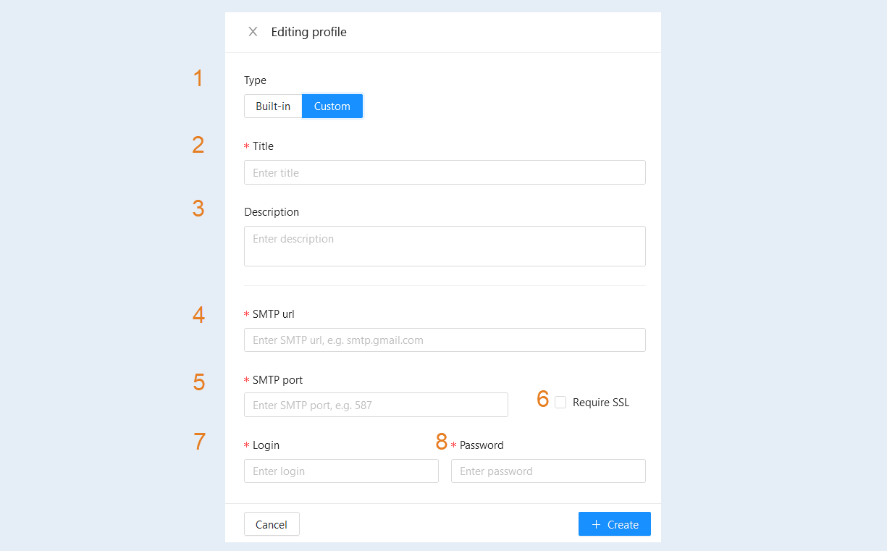
Task: Click the Password field label
Action: tap(482, 445)
